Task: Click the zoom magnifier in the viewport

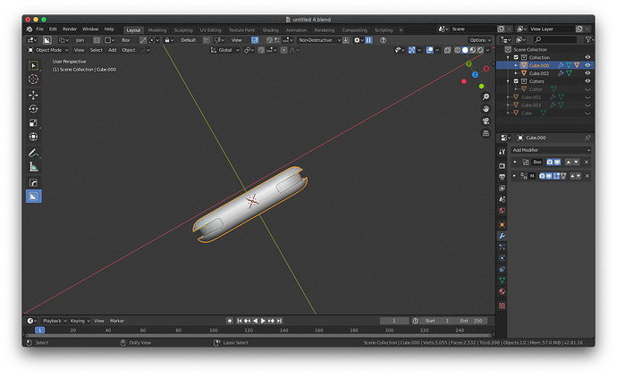Action: coord(486,96)
